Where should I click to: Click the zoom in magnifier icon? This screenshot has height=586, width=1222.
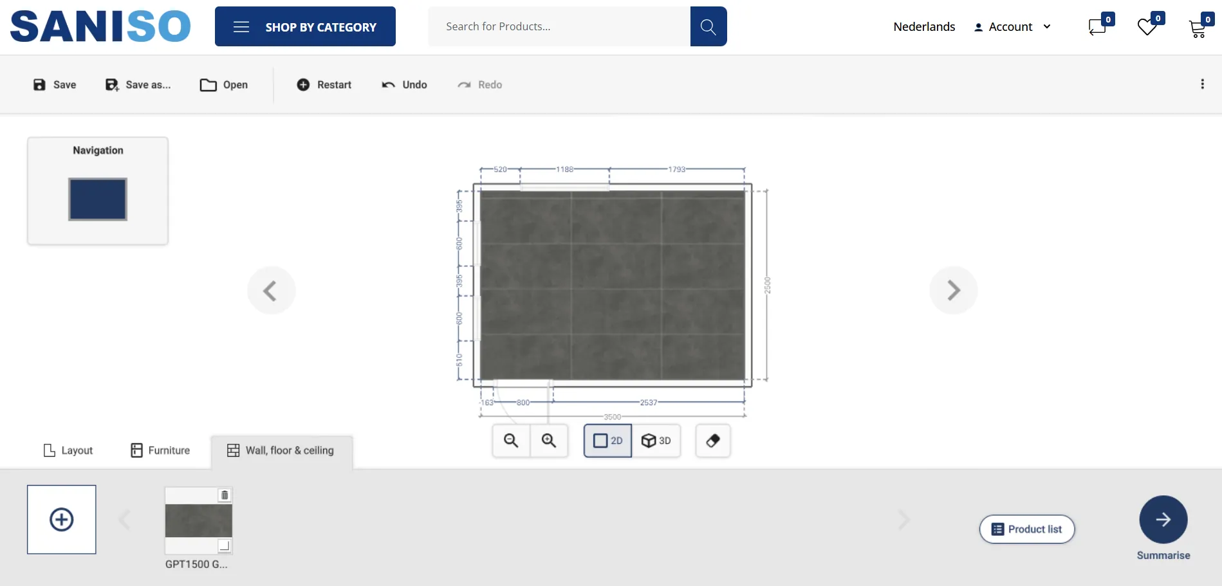(x=549, y=441)
